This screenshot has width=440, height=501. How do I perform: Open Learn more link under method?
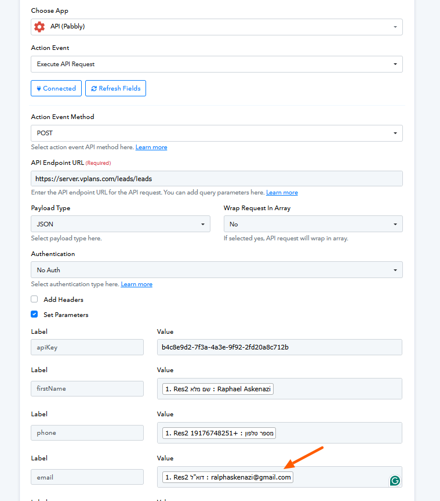[151, 147]
